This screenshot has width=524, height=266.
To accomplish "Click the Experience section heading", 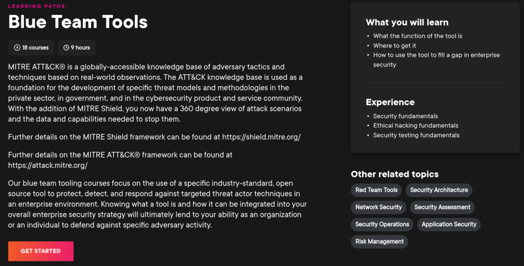I will [x=390, y=102].
